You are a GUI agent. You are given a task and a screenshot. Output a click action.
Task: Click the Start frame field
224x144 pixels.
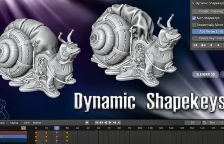point(215,122)
